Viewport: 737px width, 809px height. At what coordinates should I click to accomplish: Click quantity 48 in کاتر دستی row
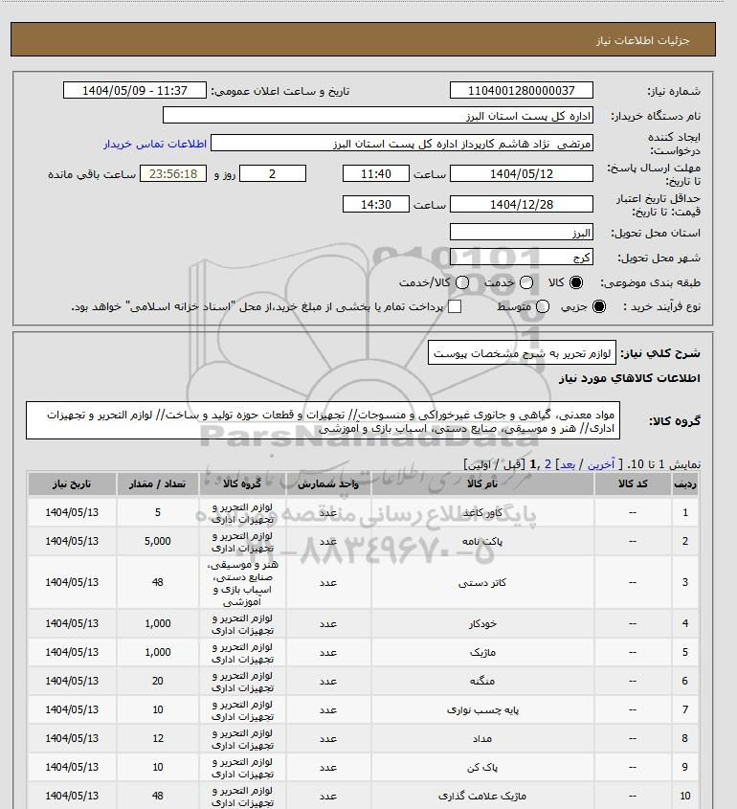158,582
